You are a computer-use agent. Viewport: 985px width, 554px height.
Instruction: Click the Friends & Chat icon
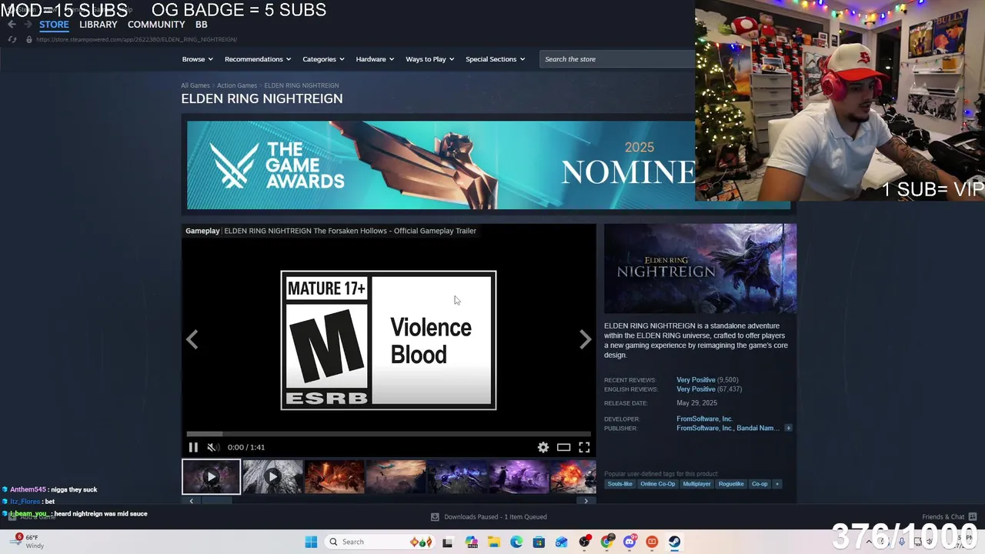coord(973,517)
